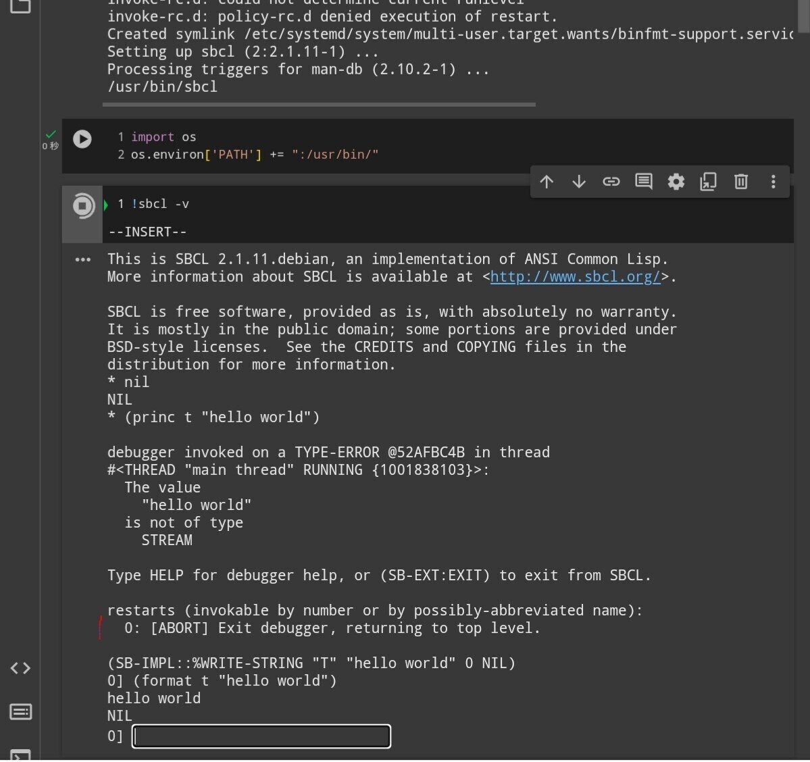Viewport: 810px width, 762px height.
Task: Copy a link to this cell
Action: (611, 182)
